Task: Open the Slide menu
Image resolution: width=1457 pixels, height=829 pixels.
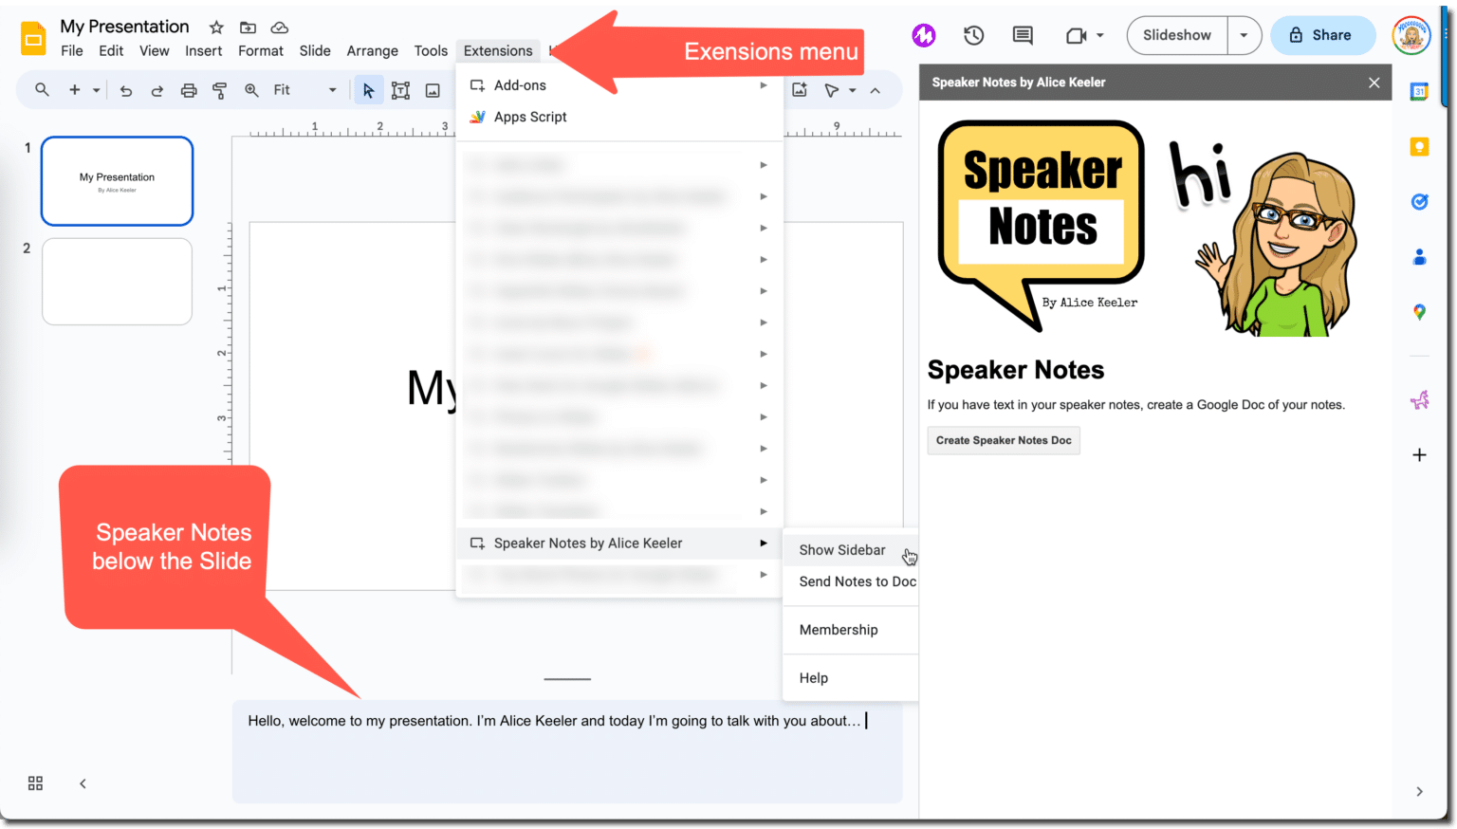Action: 315,51
